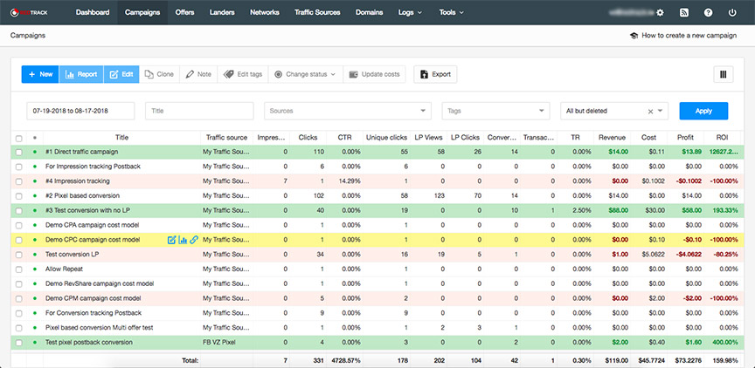
Task: Copy the link icon on the Demo CPC row
Action: 194,240
